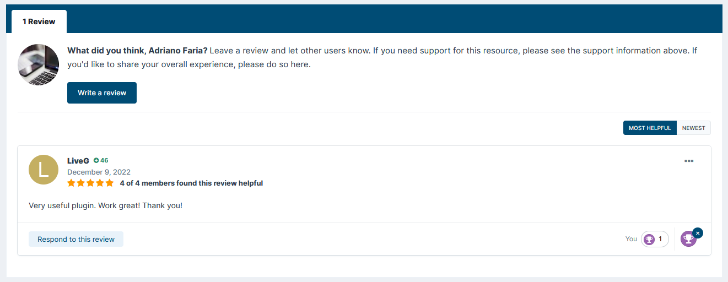This screenshot has height=282, width=728.
Task: Click "4 of 4 members found this review helpful"
Action: click(191, 183)
